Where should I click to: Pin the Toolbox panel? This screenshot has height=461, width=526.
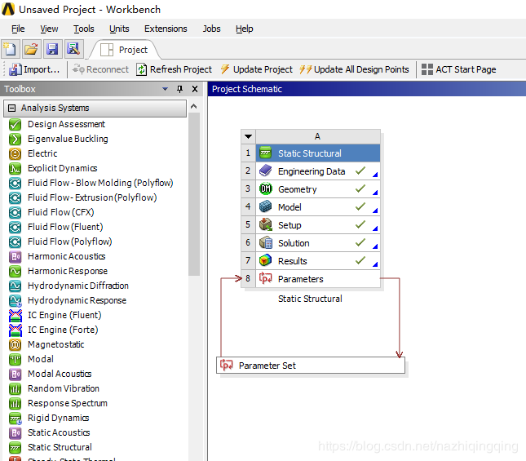pos(179,89)
